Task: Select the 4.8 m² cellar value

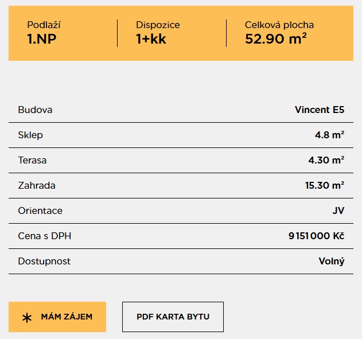Action: pyautogui.click(x=329, y=135)
